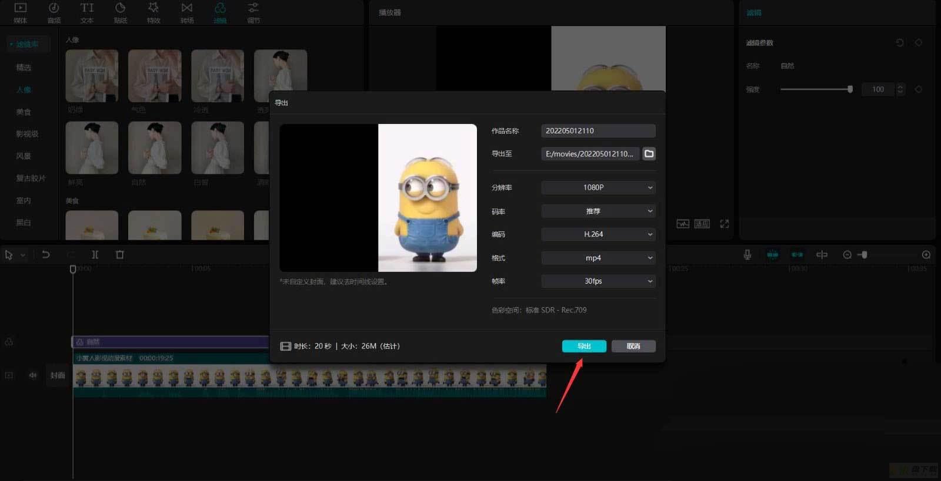Open the 码率 推荐 dropdown
Image resolution: width=941 pixels, height=481 pixels.
pyautogui.click(x=598, y=211)
